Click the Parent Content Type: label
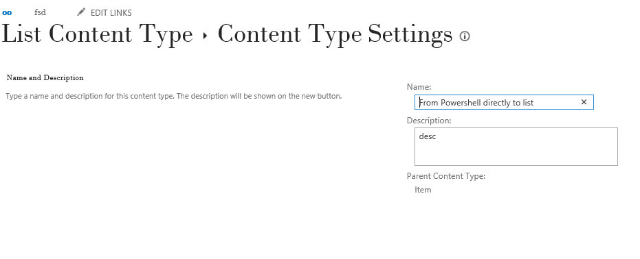 (446, 177)
